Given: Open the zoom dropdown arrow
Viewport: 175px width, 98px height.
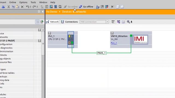Looking at the screenshot, I should click(x=132, y=22).
